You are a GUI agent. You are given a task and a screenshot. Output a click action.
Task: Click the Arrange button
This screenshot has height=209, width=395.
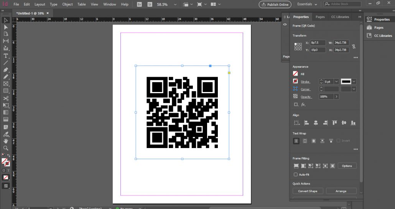[341, 191]
